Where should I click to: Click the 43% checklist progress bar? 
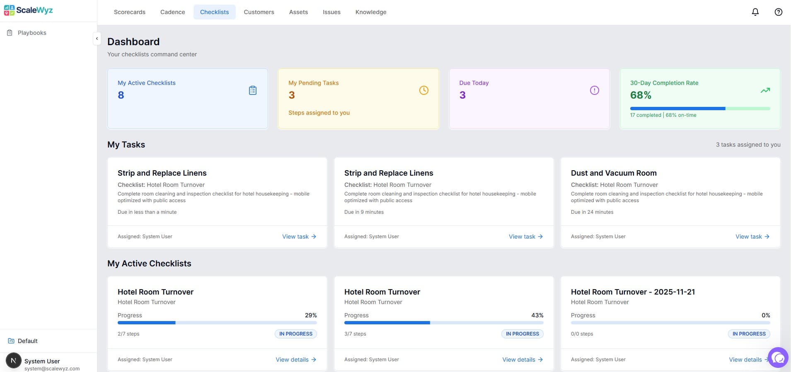point(444,323)
